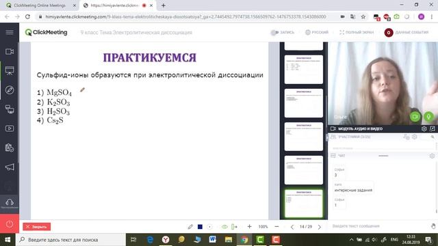Click the screen sharing icon in the sidebar
438x246 pixels.
pos(10,109)
